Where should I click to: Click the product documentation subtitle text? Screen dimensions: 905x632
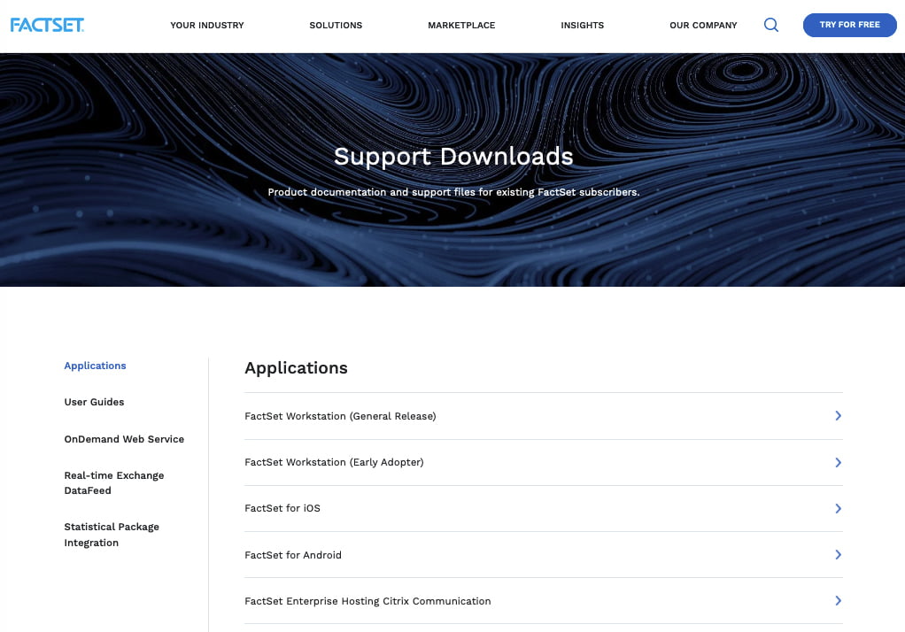coord(453,192)
